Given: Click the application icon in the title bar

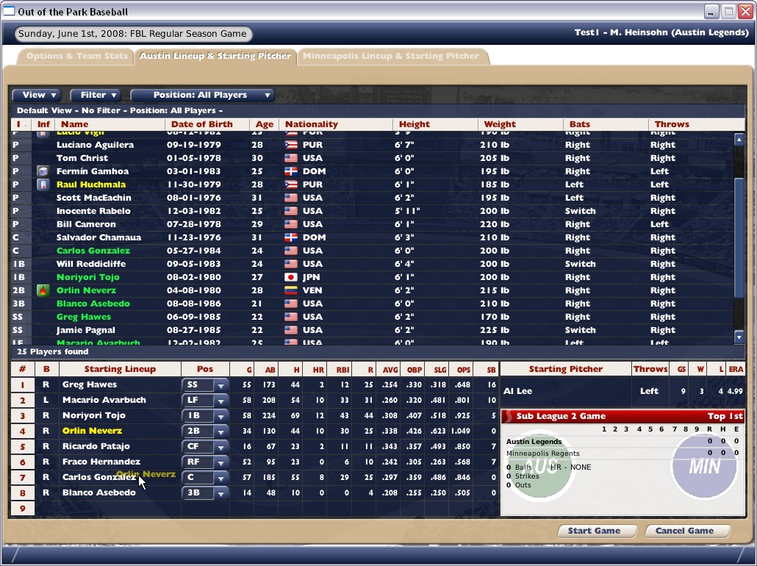Looking at the screenshot, I should [x=9, y=11].
